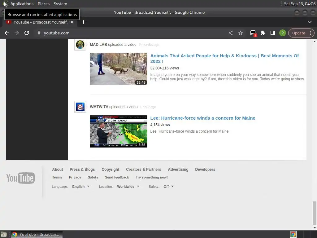The height and width of the screenshot is (238, 317).
Task: Open the System menu
Action: 60,4
